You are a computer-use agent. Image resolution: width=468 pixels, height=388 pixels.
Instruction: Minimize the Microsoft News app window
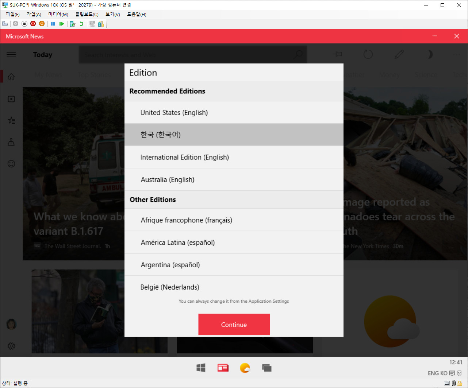click(435, 36)
